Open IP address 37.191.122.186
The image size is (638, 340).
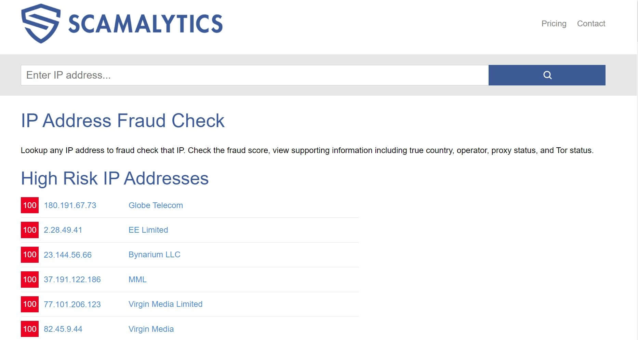(72, 280)
